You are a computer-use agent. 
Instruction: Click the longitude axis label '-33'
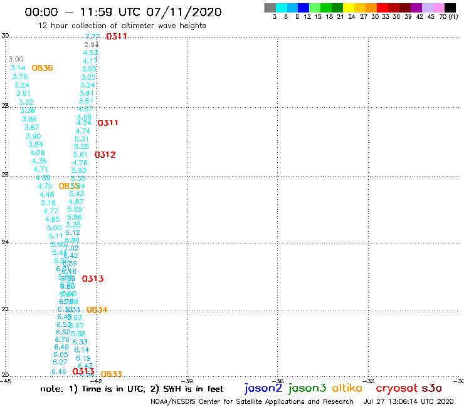(x=369, y=381)
